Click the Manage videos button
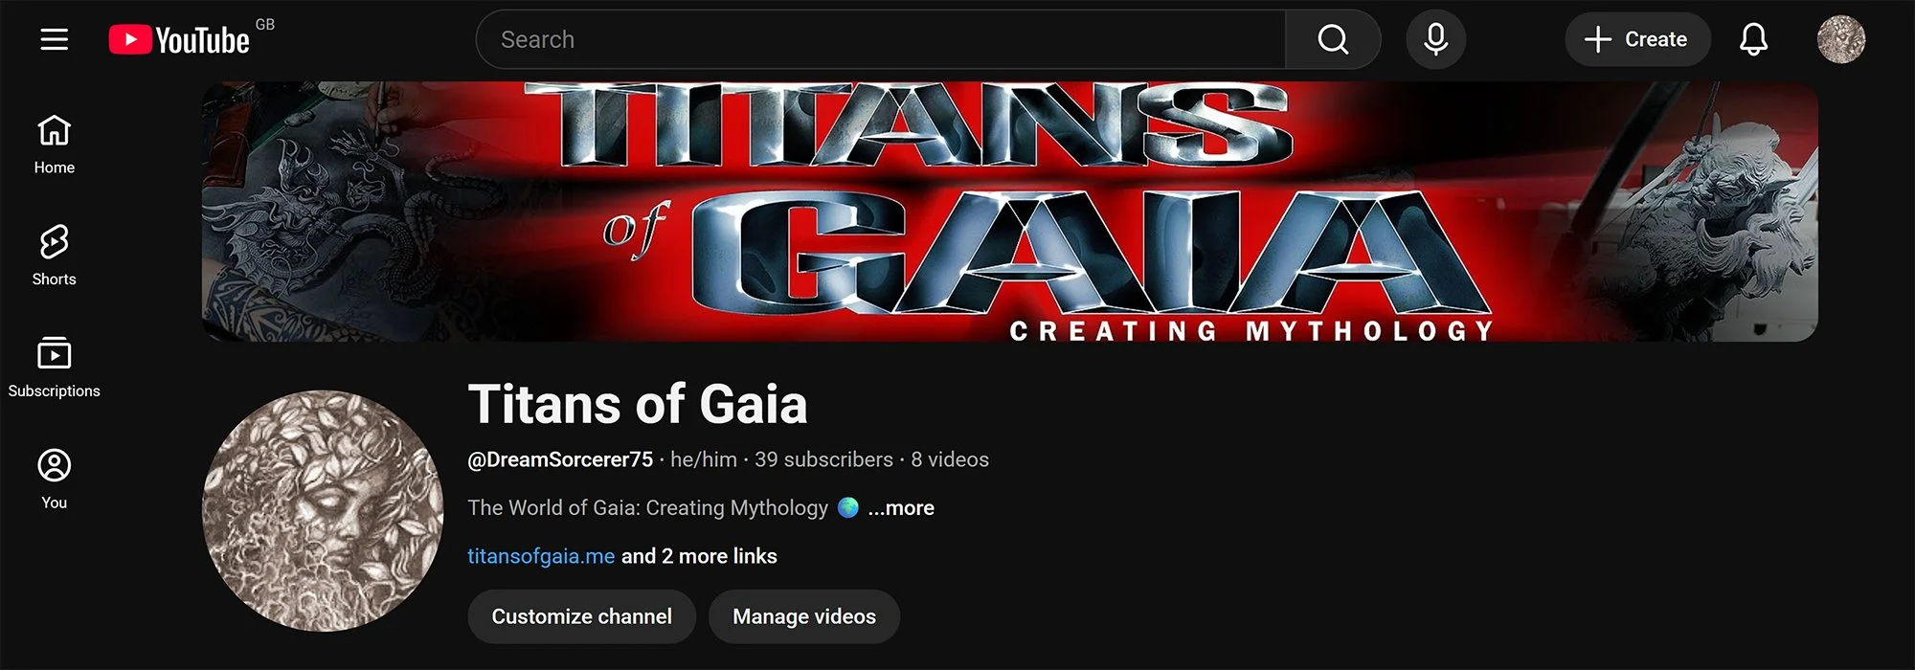 coord(804,616)
